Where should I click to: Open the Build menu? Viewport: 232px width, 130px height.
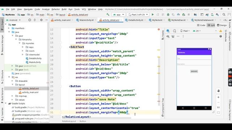[64, 9]
